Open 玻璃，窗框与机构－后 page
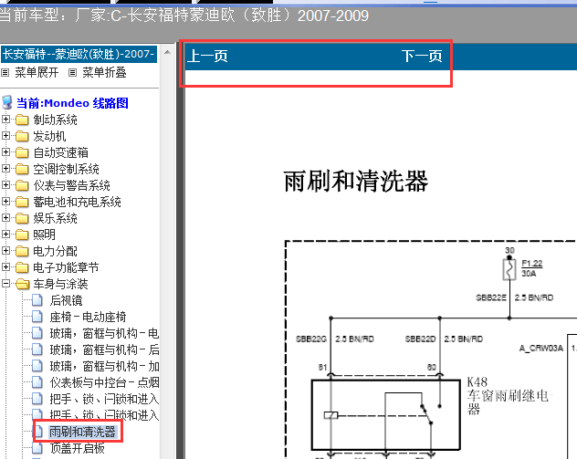Image resolution: width=577 pixels, height=459 pixels. coord(104,349)
